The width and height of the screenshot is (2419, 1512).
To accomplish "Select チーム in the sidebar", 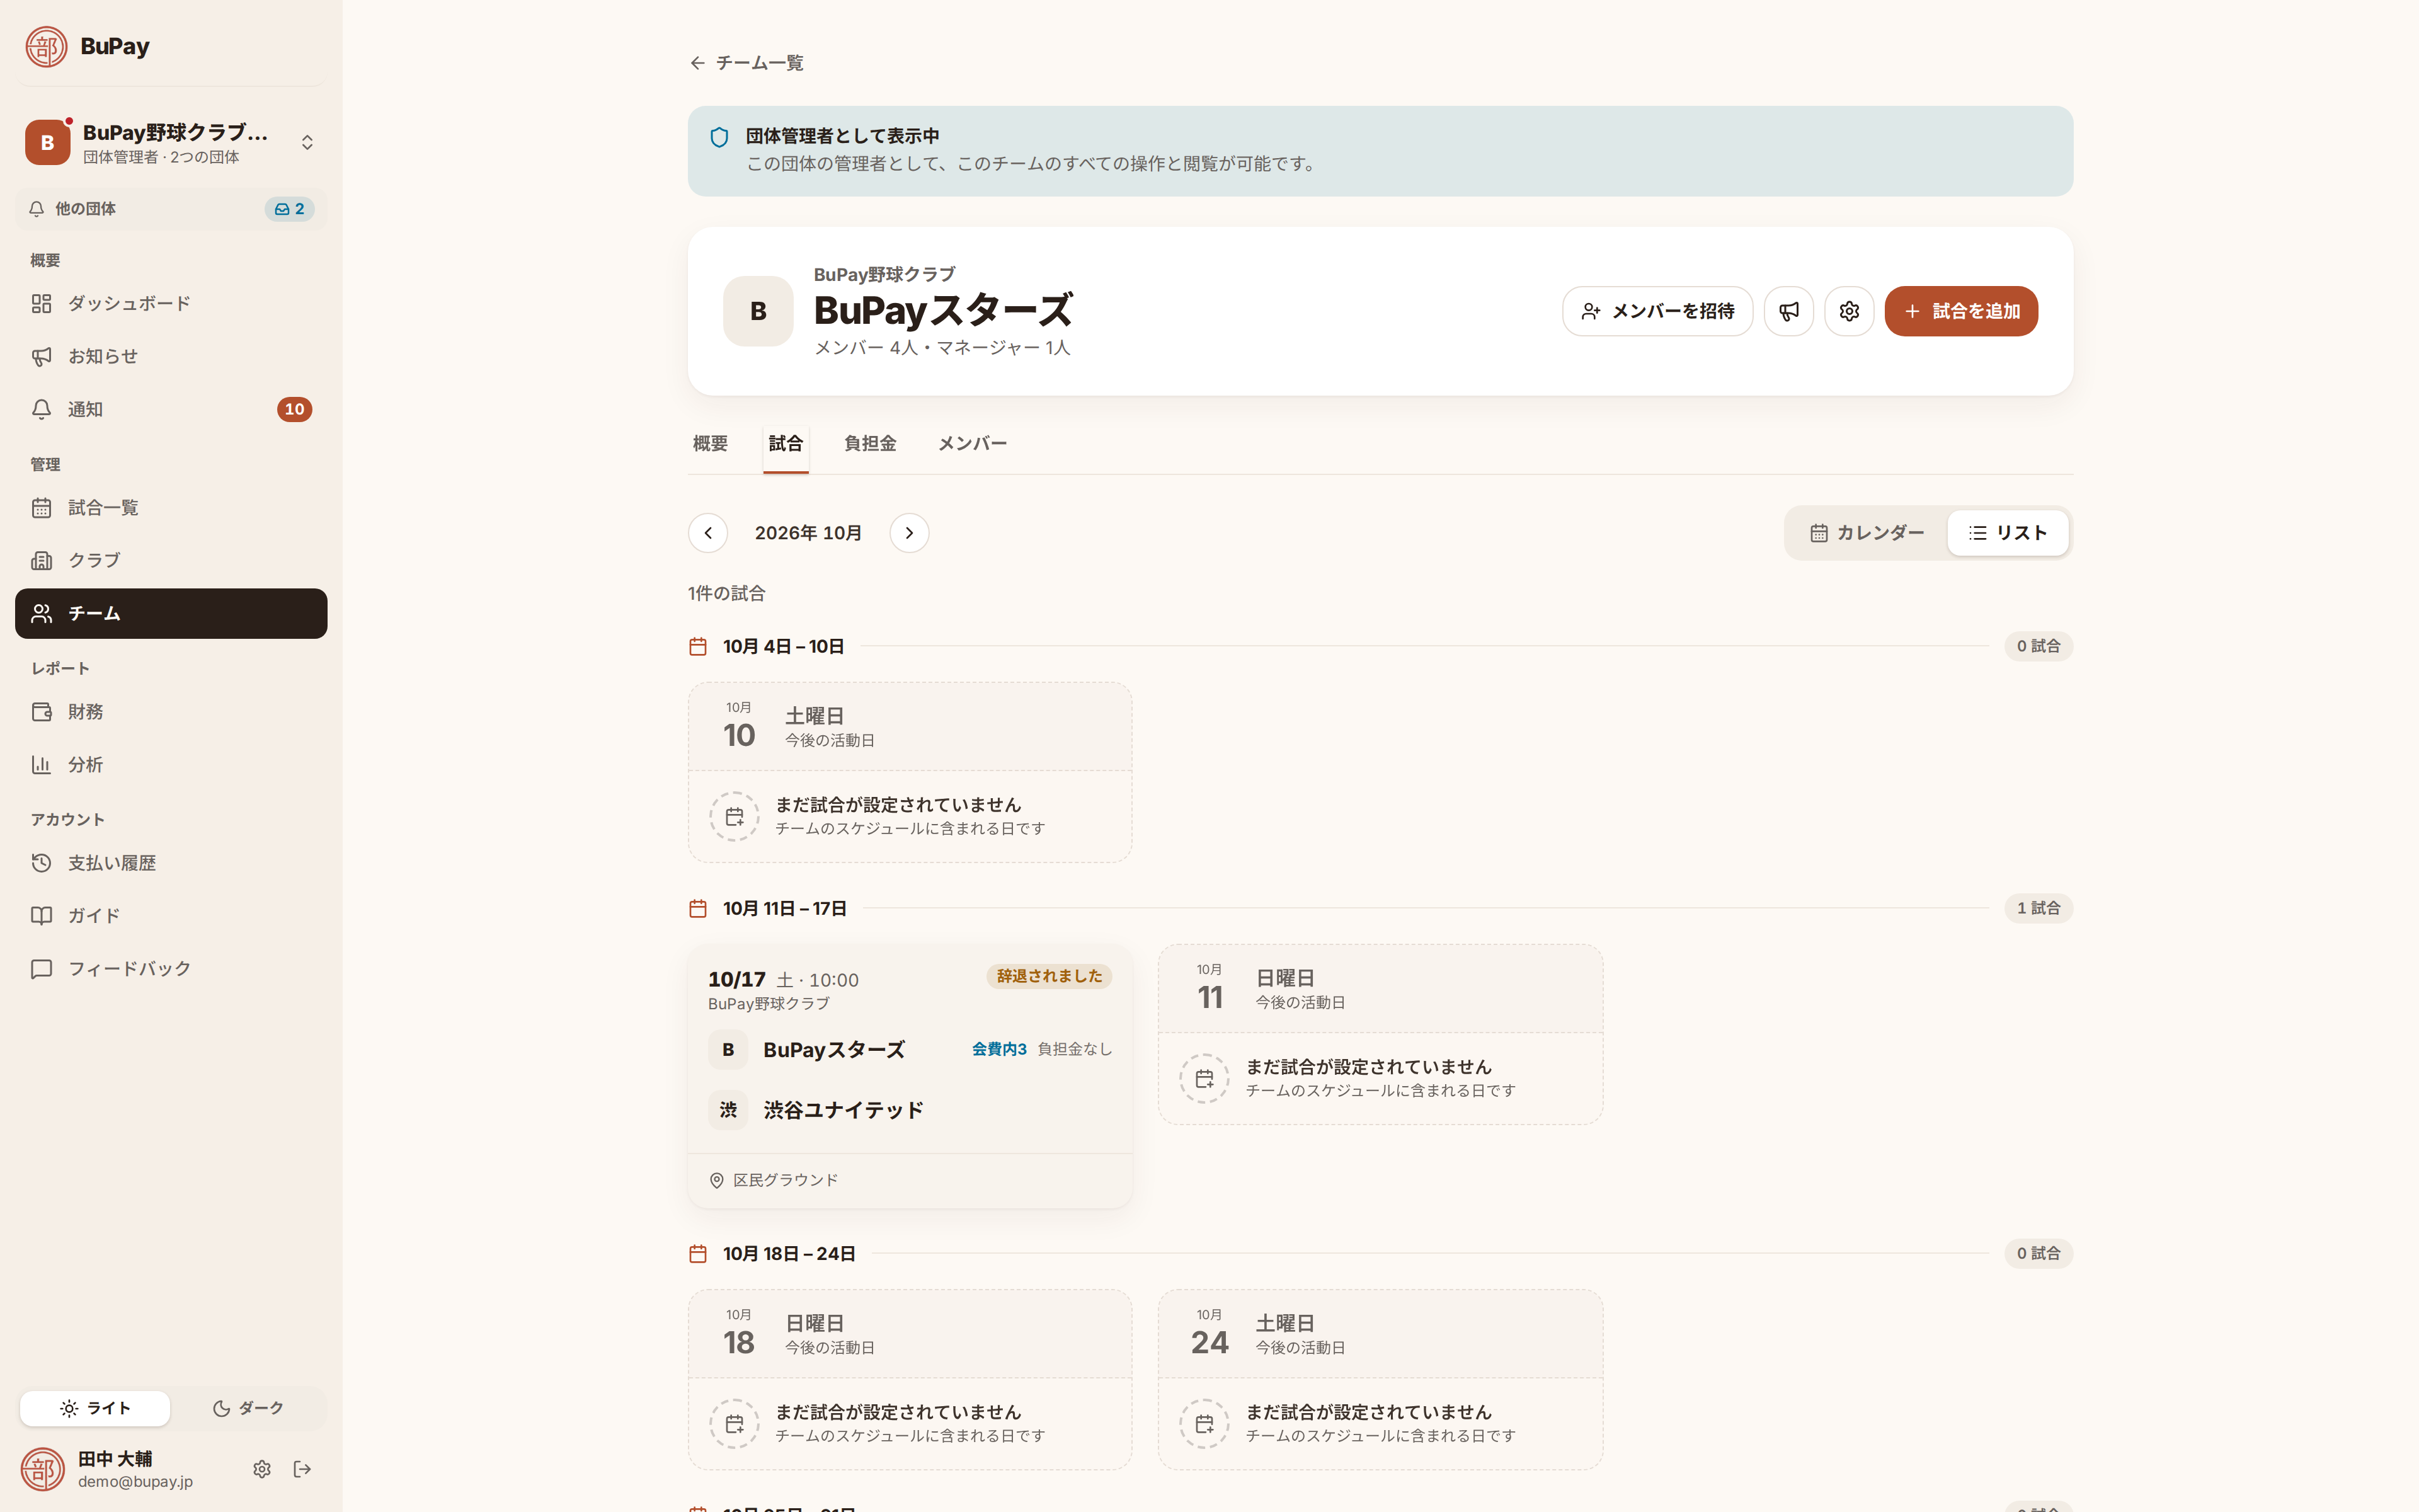I will [x=171, y=613].
